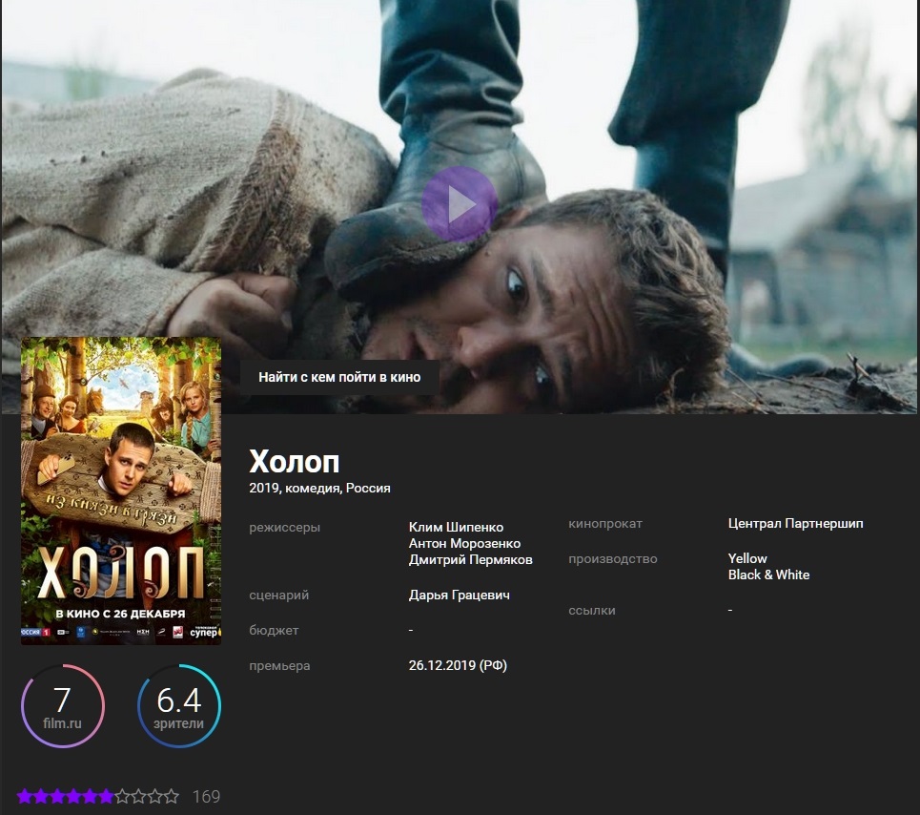Rate the movie three stars
Screen dimensions: 920x815
(57, 796)
